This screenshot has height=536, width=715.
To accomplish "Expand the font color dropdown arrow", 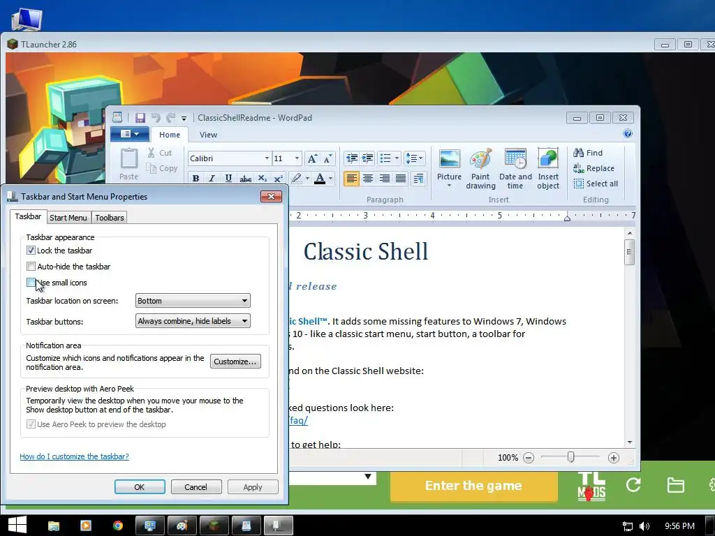I will (x=330, y=178).
